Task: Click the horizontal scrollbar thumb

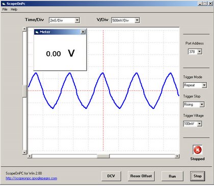Action: coord(103,156)
